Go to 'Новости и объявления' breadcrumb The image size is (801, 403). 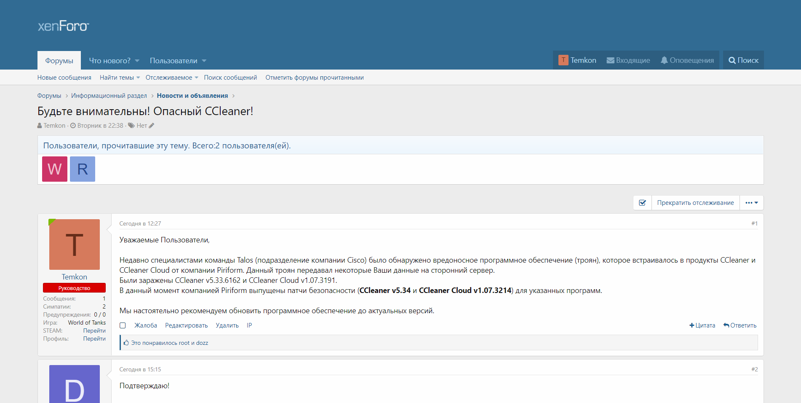point(192,96)
